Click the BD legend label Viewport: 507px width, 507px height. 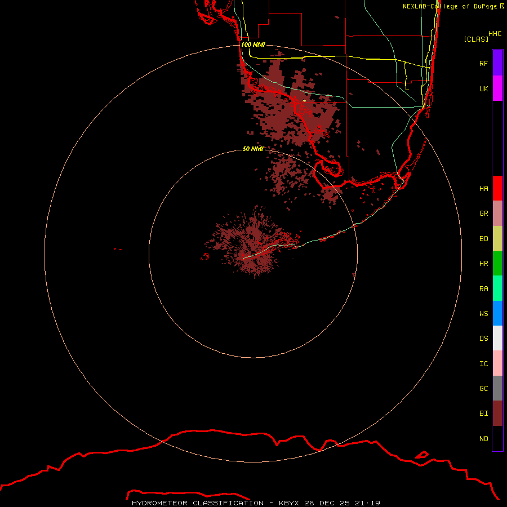pyautogui.click(x=483, y=238)
